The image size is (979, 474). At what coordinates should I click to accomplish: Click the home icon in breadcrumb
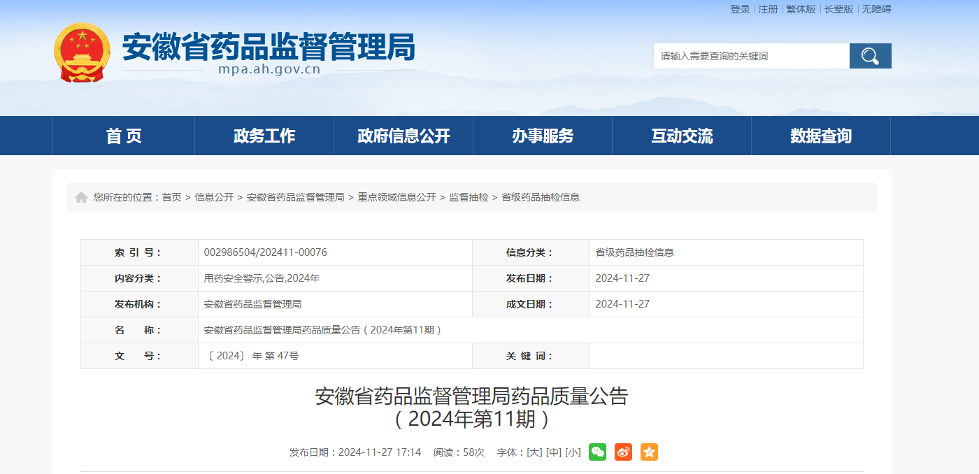click(81, 197)
